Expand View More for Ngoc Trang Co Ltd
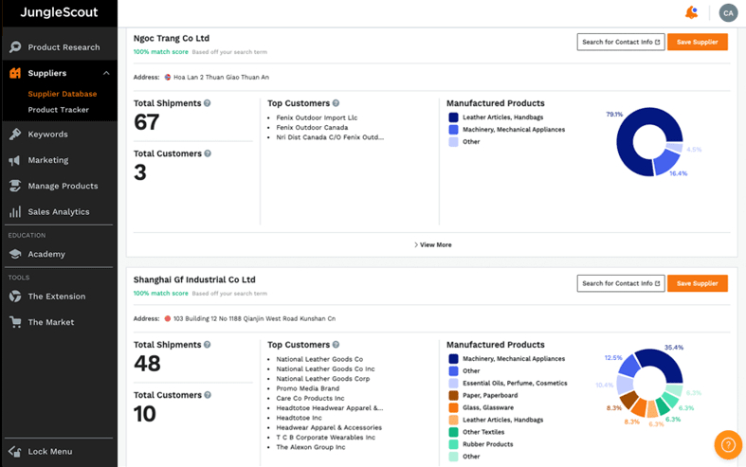746x467 pixels. click(432, 244)
